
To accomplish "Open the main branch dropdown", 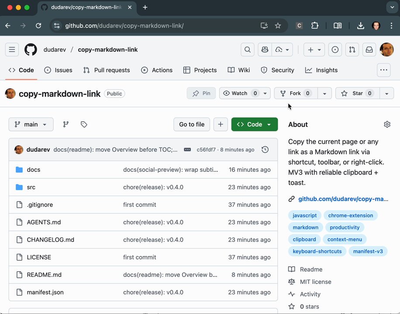I will (x=31, y=124).
